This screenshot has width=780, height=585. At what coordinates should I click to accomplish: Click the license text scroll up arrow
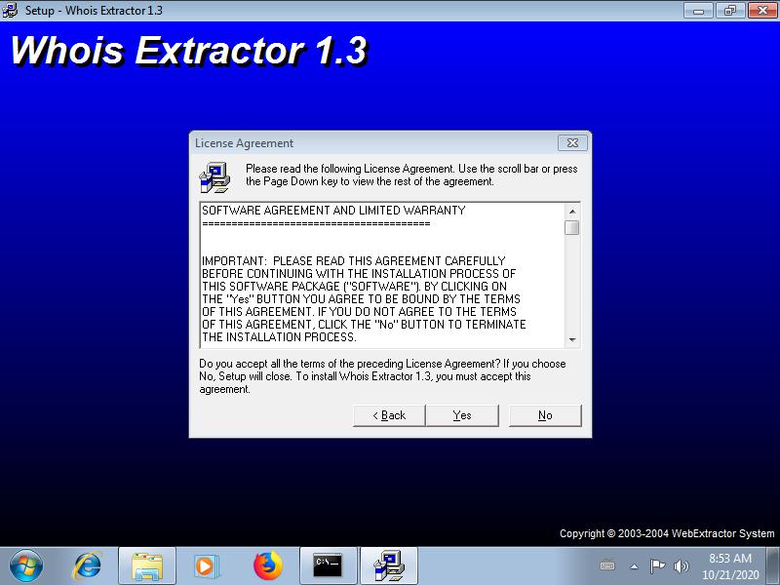(572, 212)
